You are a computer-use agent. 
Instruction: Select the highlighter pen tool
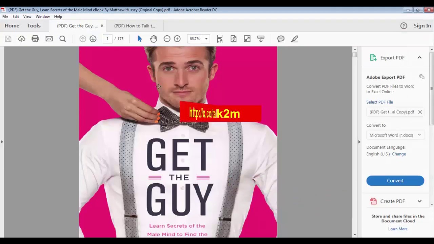coord(295,39)
